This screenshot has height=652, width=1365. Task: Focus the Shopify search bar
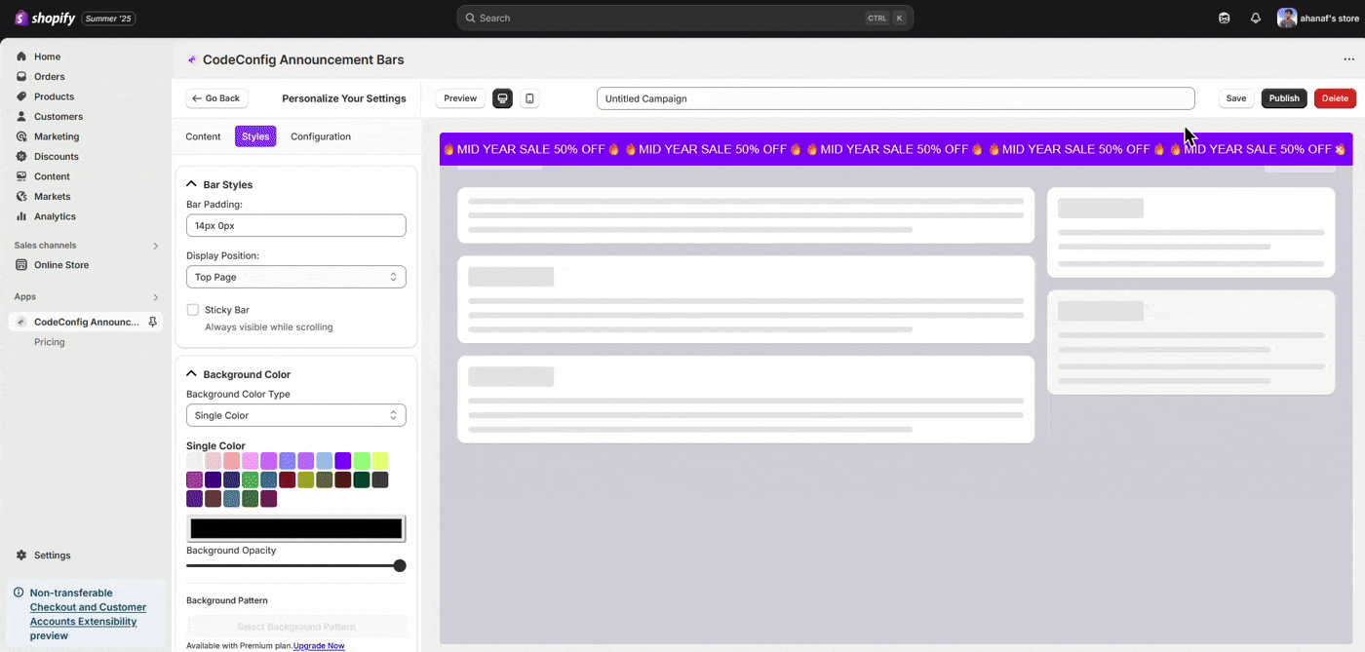pos(684,18)
